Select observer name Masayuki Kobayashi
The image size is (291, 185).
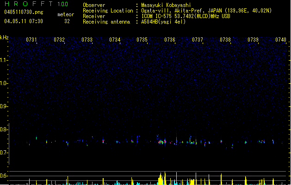(166, 5)
